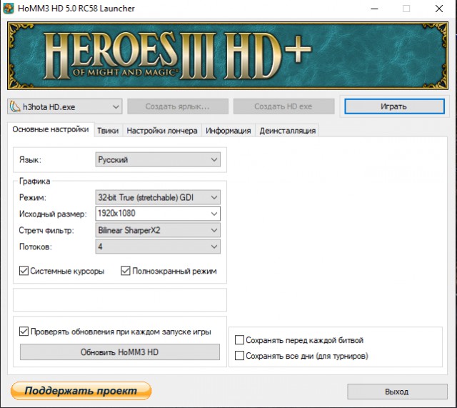Minimize the launcher window

click(x=374, y=9)
